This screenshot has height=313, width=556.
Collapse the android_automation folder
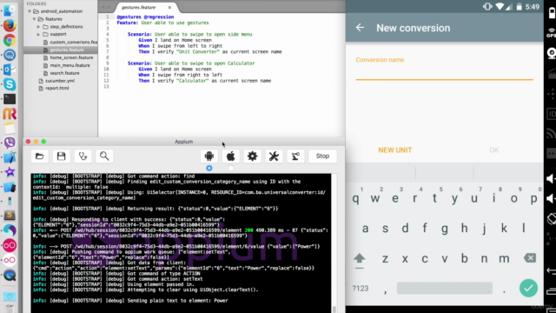tap(30, 11)
